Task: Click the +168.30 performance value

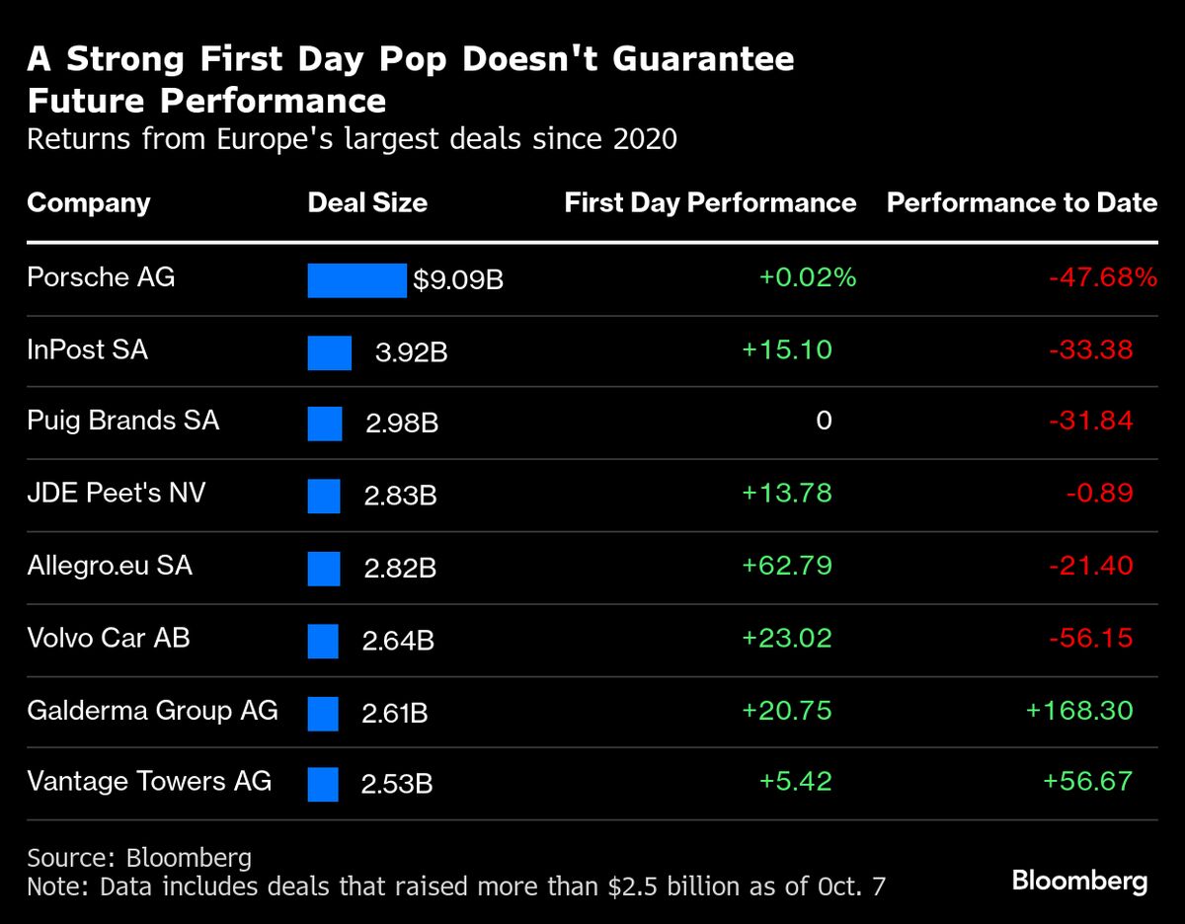Action: click(1079, 710)
